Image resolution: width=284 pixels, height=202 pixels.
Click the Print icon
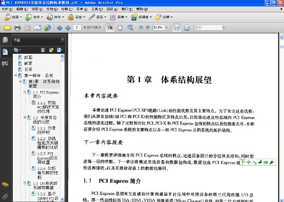click(x=17, y=28)
